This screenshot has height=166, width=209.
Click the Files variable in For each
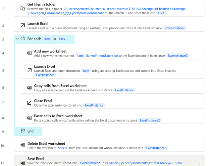(62, 39)
